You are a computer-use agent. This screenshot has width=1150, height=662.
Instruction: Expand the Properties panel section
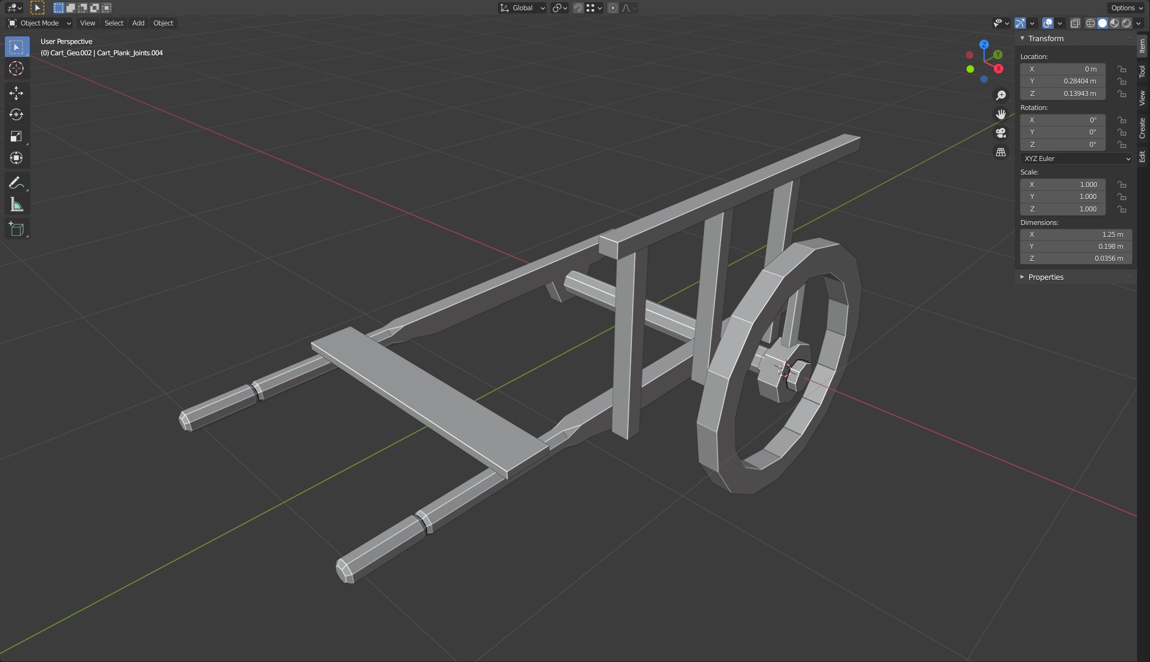(x=1045, y=277)
